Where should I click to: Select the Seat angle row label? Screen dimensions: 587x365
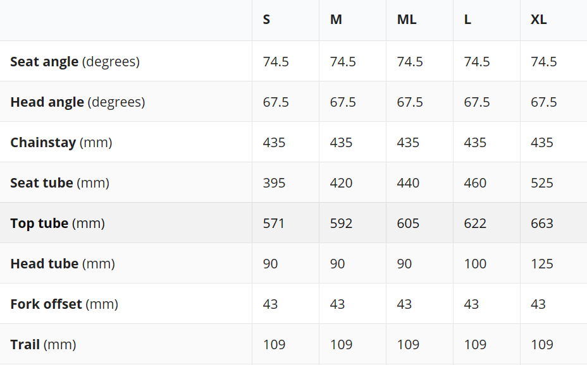pyautogui.click(x=75, y=62)
